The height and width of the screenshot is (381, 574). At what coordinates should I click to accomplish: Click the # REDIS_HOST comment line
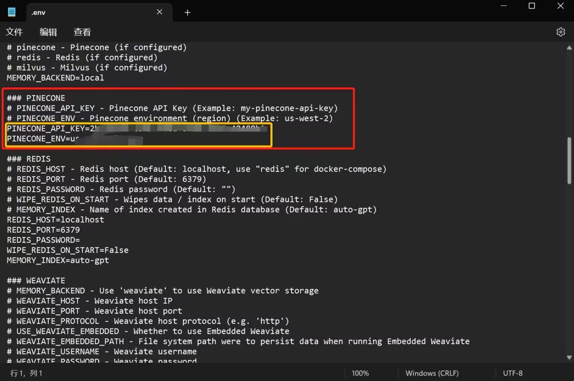point(197,169)
